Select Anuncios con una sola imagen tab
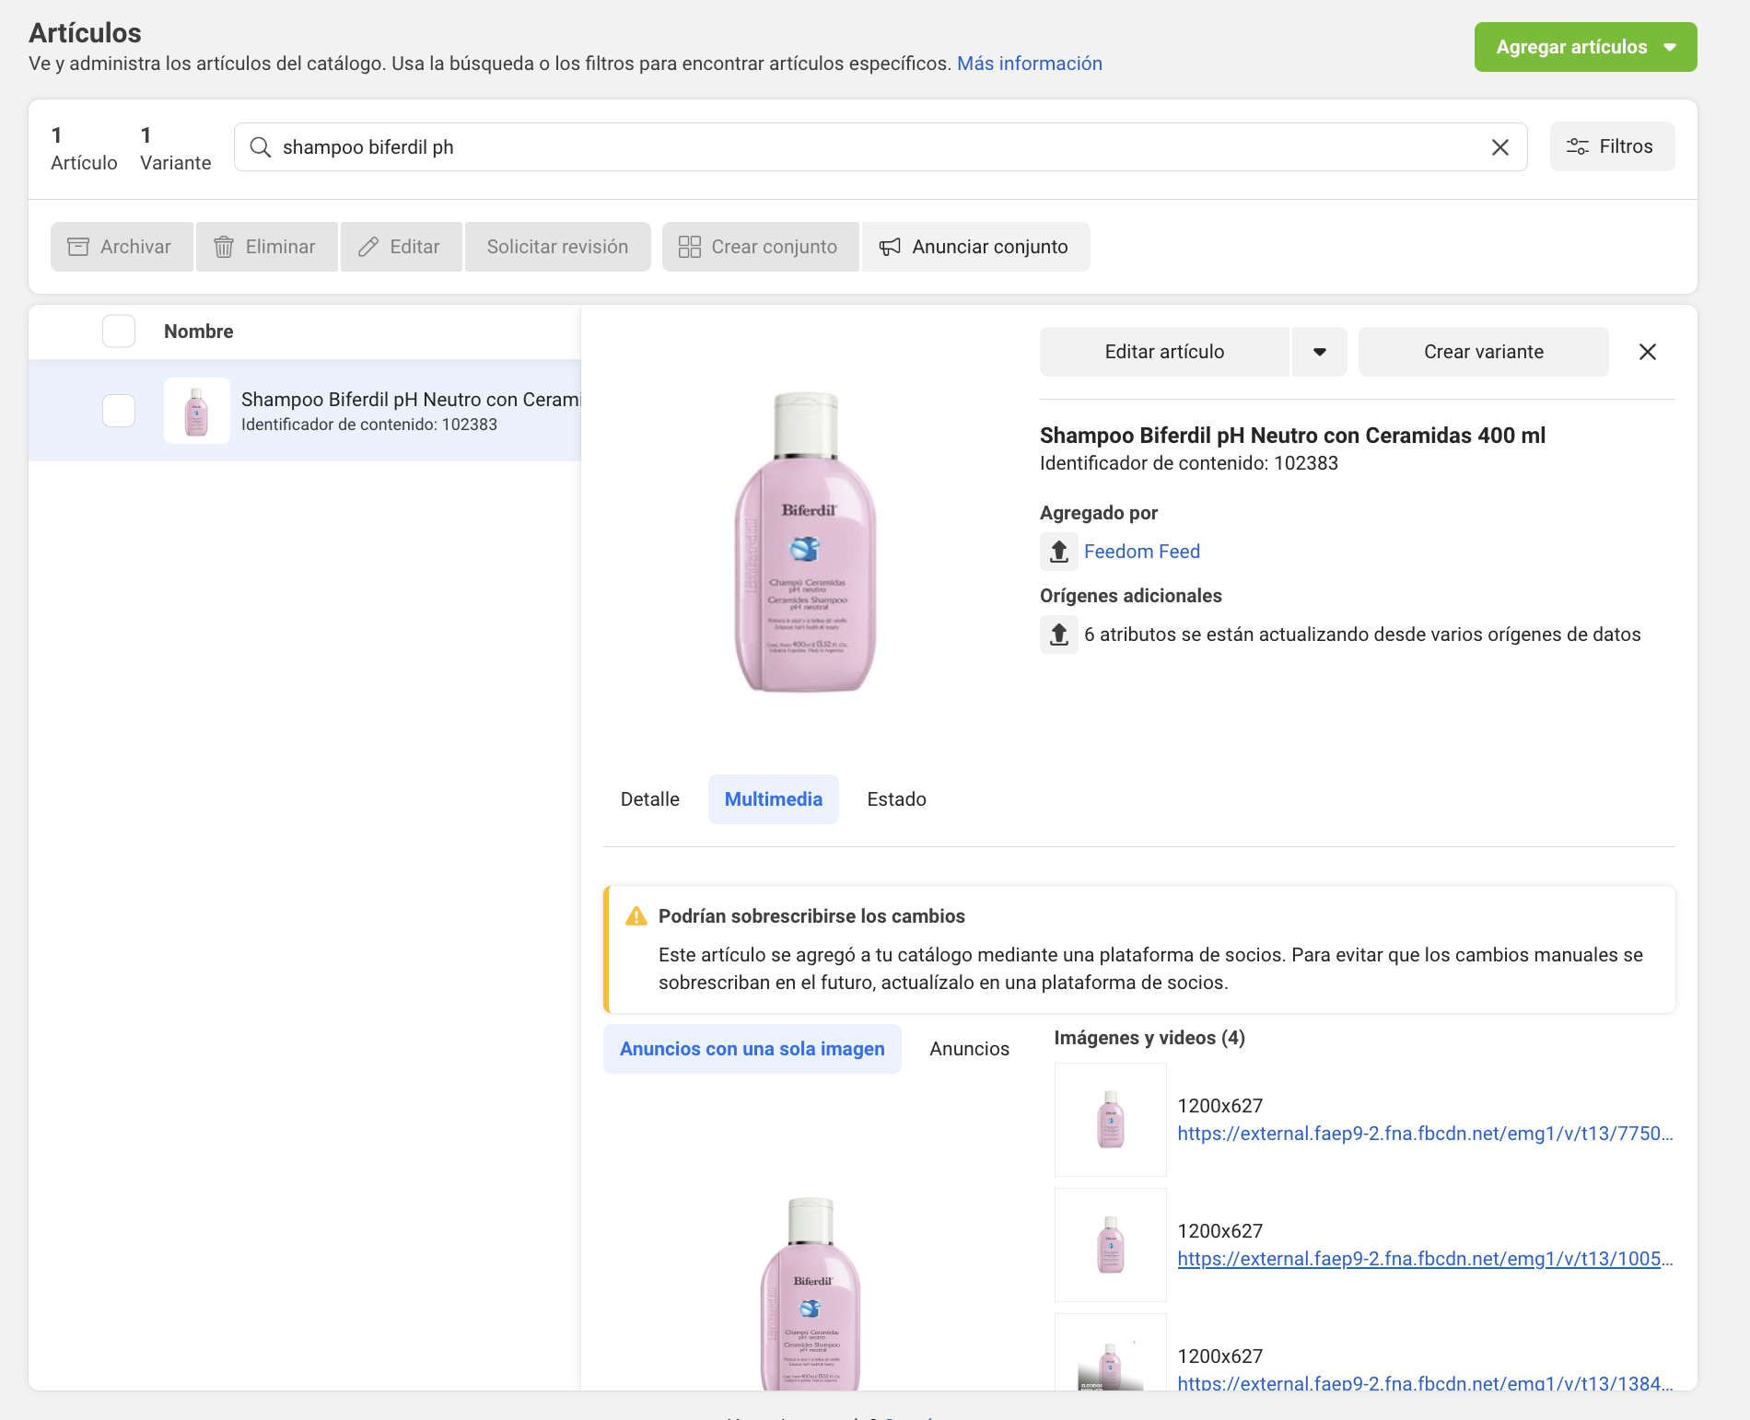 752,1049
